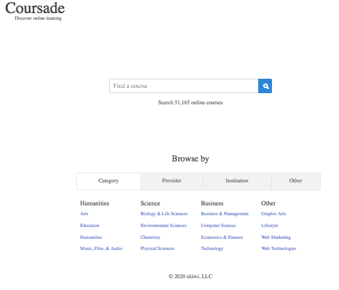This screenshot has height=290, width=339.
Task: Visit Biology & Life Sciences link
Action: 164,214
